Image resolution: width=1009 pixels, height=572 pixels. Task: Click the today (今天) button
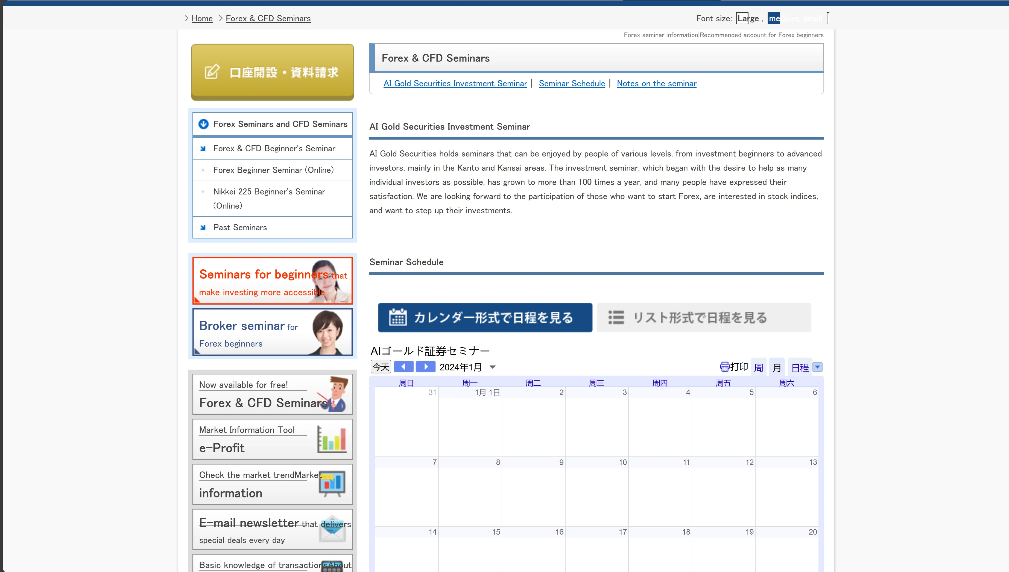(381, 367)
